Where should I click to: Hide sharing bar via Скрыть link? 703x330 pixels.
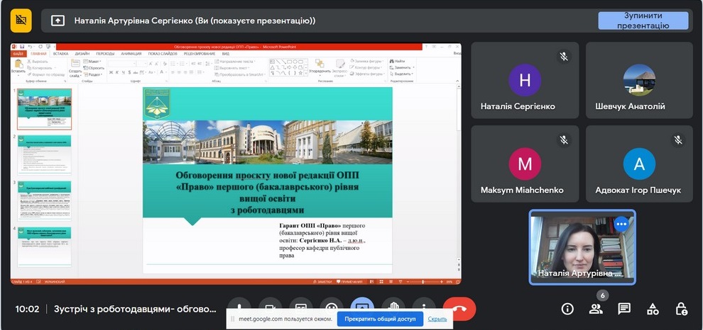point(437,319)
